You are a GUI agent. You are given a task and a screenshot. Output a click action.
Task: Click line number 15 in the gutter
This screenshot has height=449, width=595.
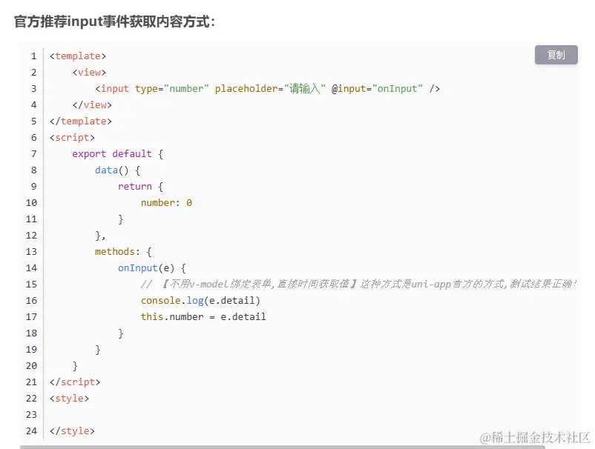[31, 285]
